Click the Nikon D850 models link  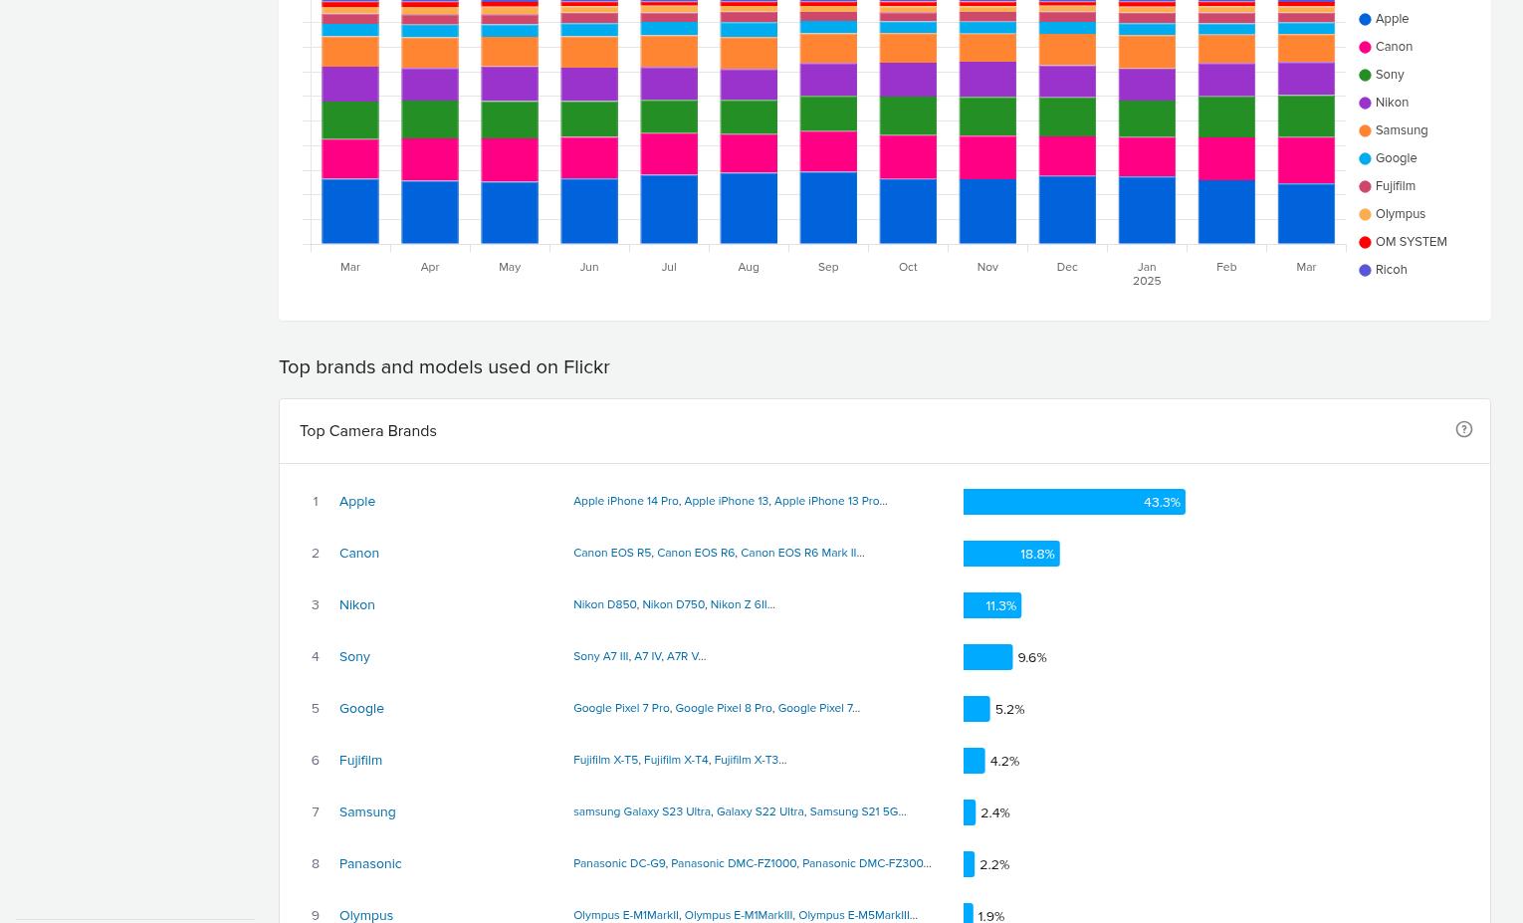pos(604,604)
